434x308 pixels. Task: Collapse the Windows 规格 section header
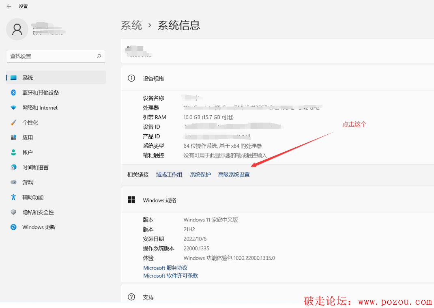[x=277, y=200]
